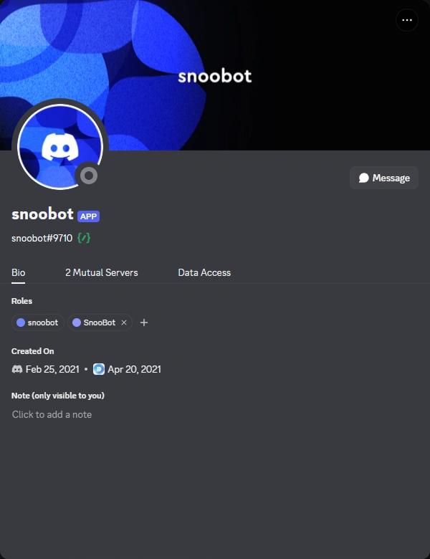Switch to the Bio tab
Viewport: 430px width, 559px height.
(18, 273)
